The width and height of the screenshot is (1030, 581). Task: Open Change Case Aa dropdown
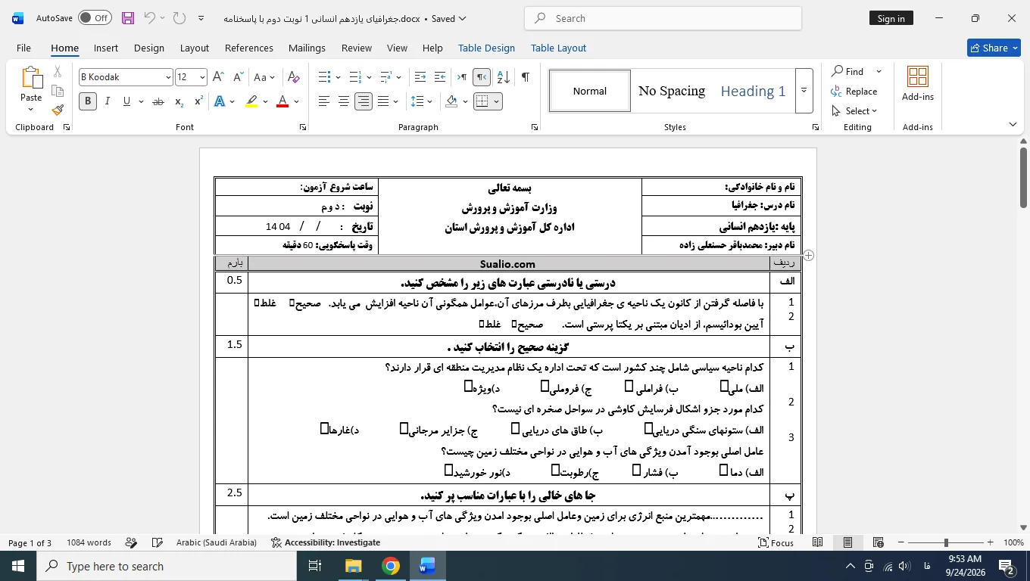pos(264,77)
